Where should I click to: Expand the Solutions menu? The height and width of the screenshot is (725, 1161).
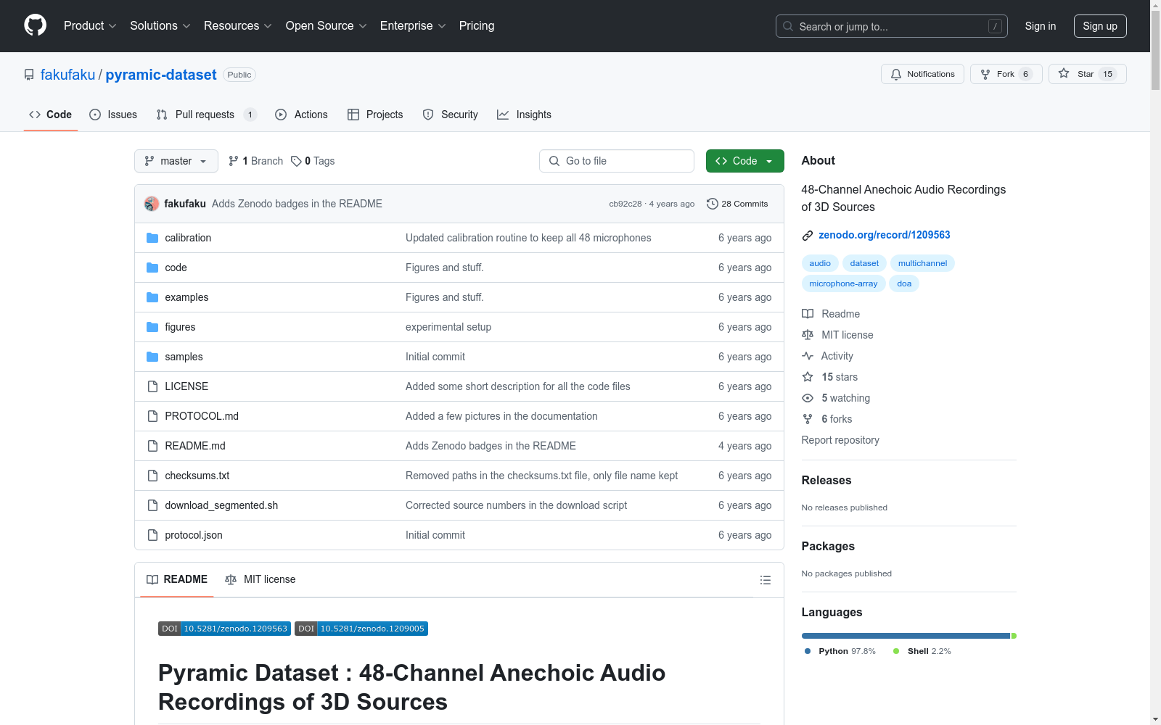click(160, 25)
